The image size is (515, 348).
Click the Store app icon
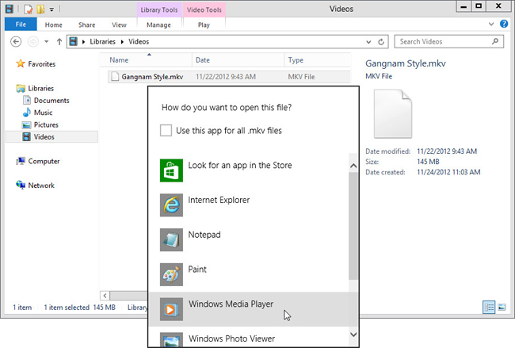coord(171,170)
